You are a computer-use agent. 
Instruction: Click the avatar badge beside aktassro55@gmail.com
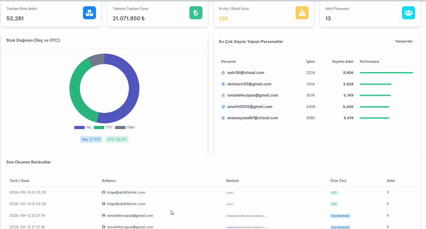[223, 84]
